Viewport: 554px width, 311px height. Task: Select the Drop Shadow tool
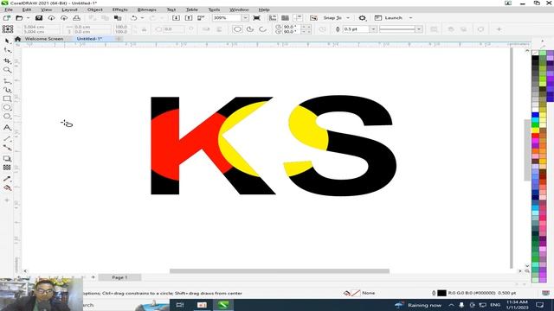(x=7, y=159)
